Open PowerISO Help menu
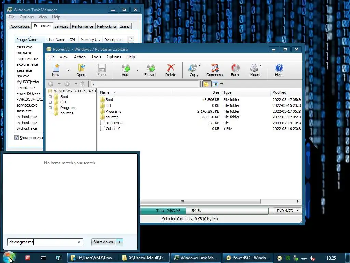350x263 pixels. click(x=131, y=57)
